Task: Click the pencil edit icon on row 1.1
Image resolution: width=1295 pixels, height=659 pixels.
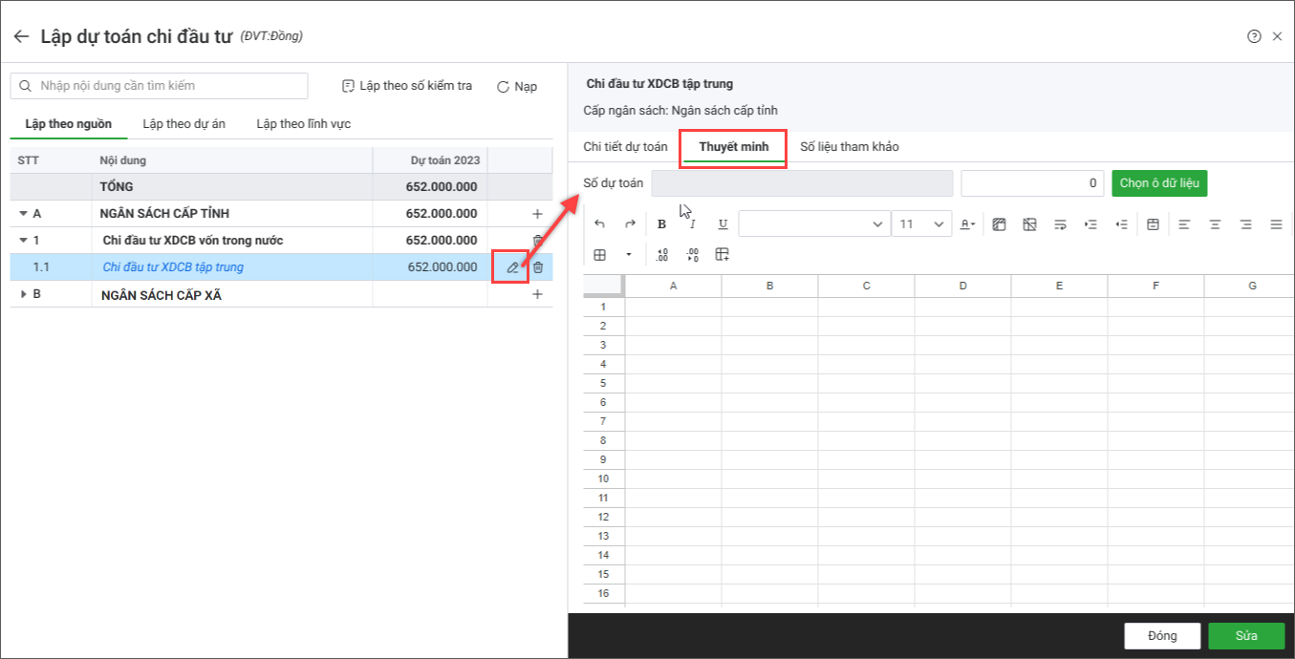Action: tap(513, 267)
